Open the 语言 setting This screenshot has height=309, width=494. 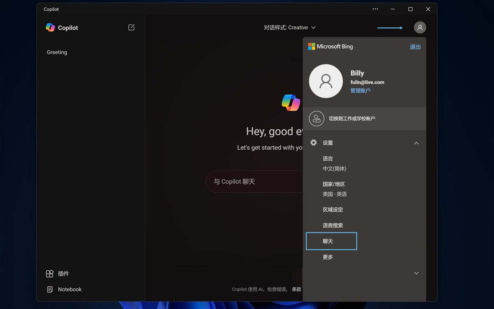328,159
